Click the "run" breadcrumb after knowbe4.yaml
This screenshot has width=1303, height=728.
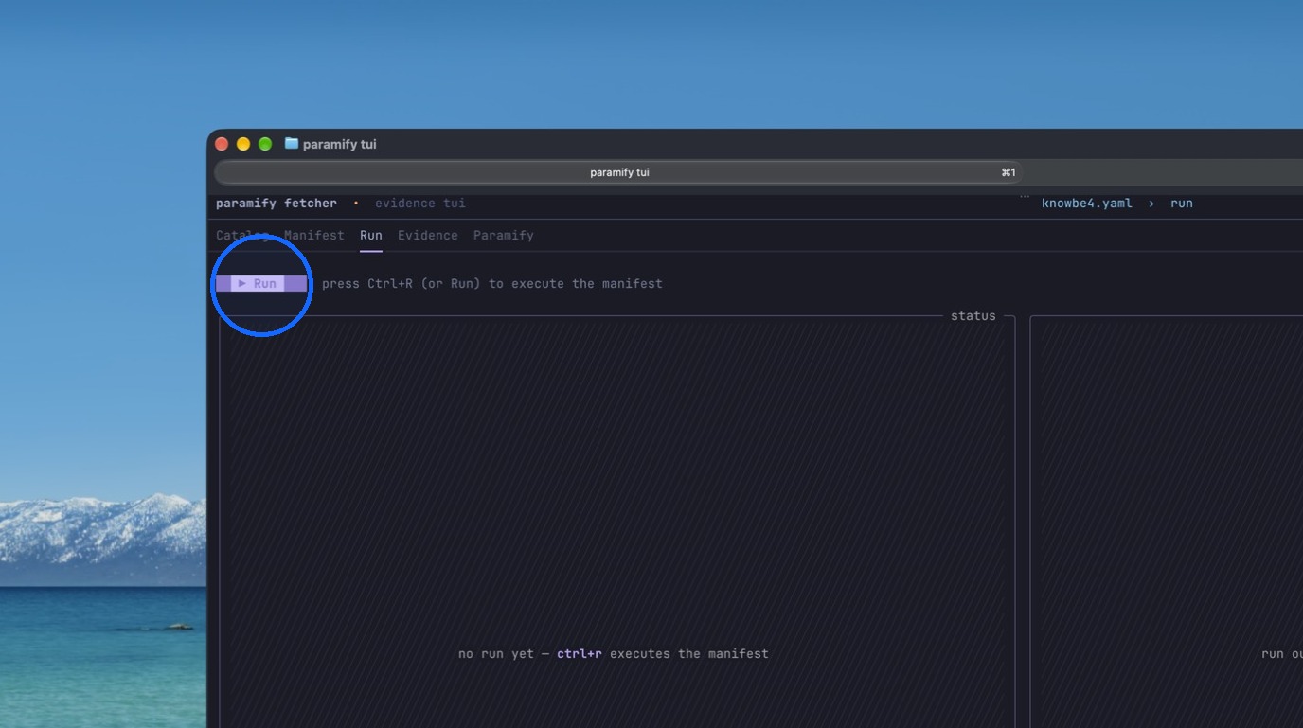pos(1182,204)
